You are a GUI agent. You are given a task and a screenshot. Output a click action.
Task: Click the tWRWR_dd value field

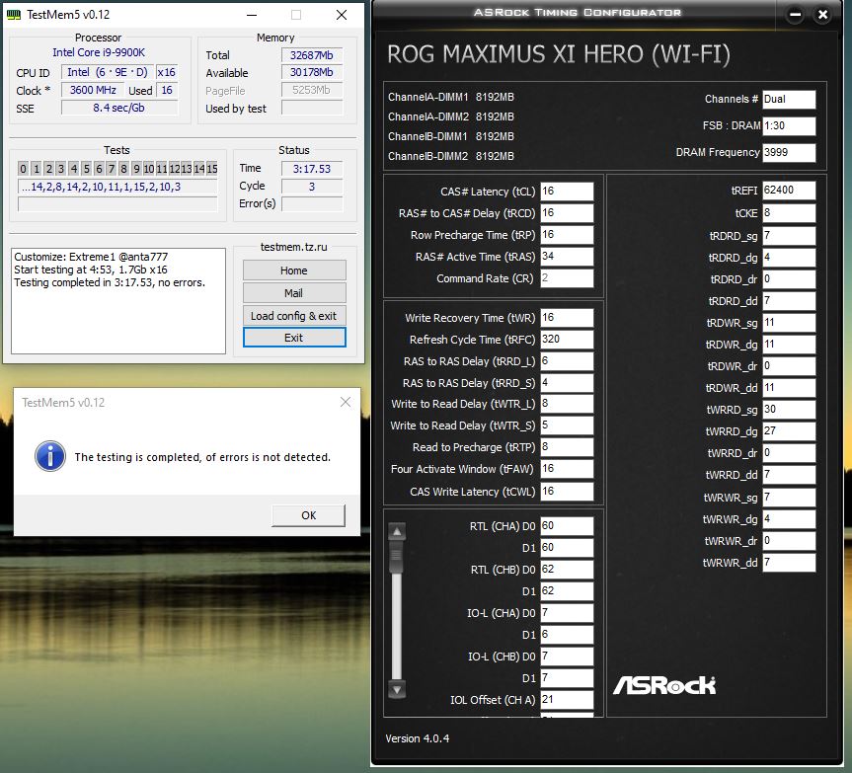click(789, 563)
